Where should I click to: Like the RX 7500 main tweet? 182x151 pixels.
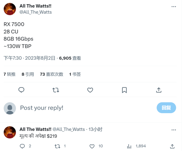(x=90, y=90)
